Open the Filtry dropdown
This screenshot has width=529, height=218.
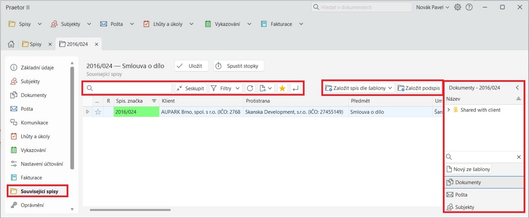pyautogui.click(x=226, y=88)
